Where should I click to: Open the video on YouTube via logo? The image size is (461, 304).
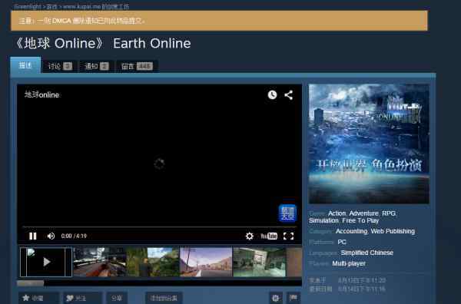click(x=269, y=236)
